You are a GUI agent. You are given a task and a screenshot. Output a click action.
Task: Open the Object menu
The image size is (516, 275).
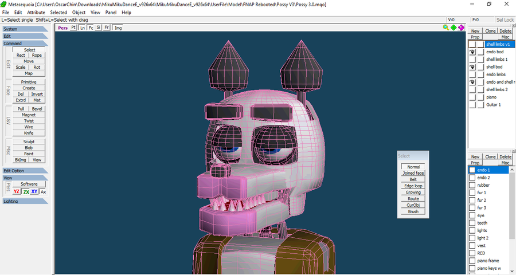pyautogui.click(x=79, y=12)
